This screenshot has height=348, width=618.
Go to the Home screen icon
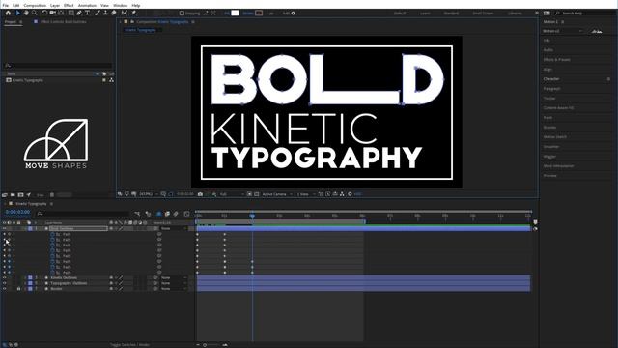coord(8,13)
